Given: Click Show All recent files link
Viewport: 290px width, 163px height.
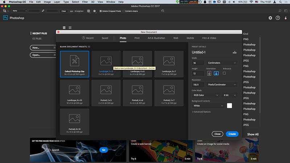Looking at the screenshot, I should tap(253, 134).
